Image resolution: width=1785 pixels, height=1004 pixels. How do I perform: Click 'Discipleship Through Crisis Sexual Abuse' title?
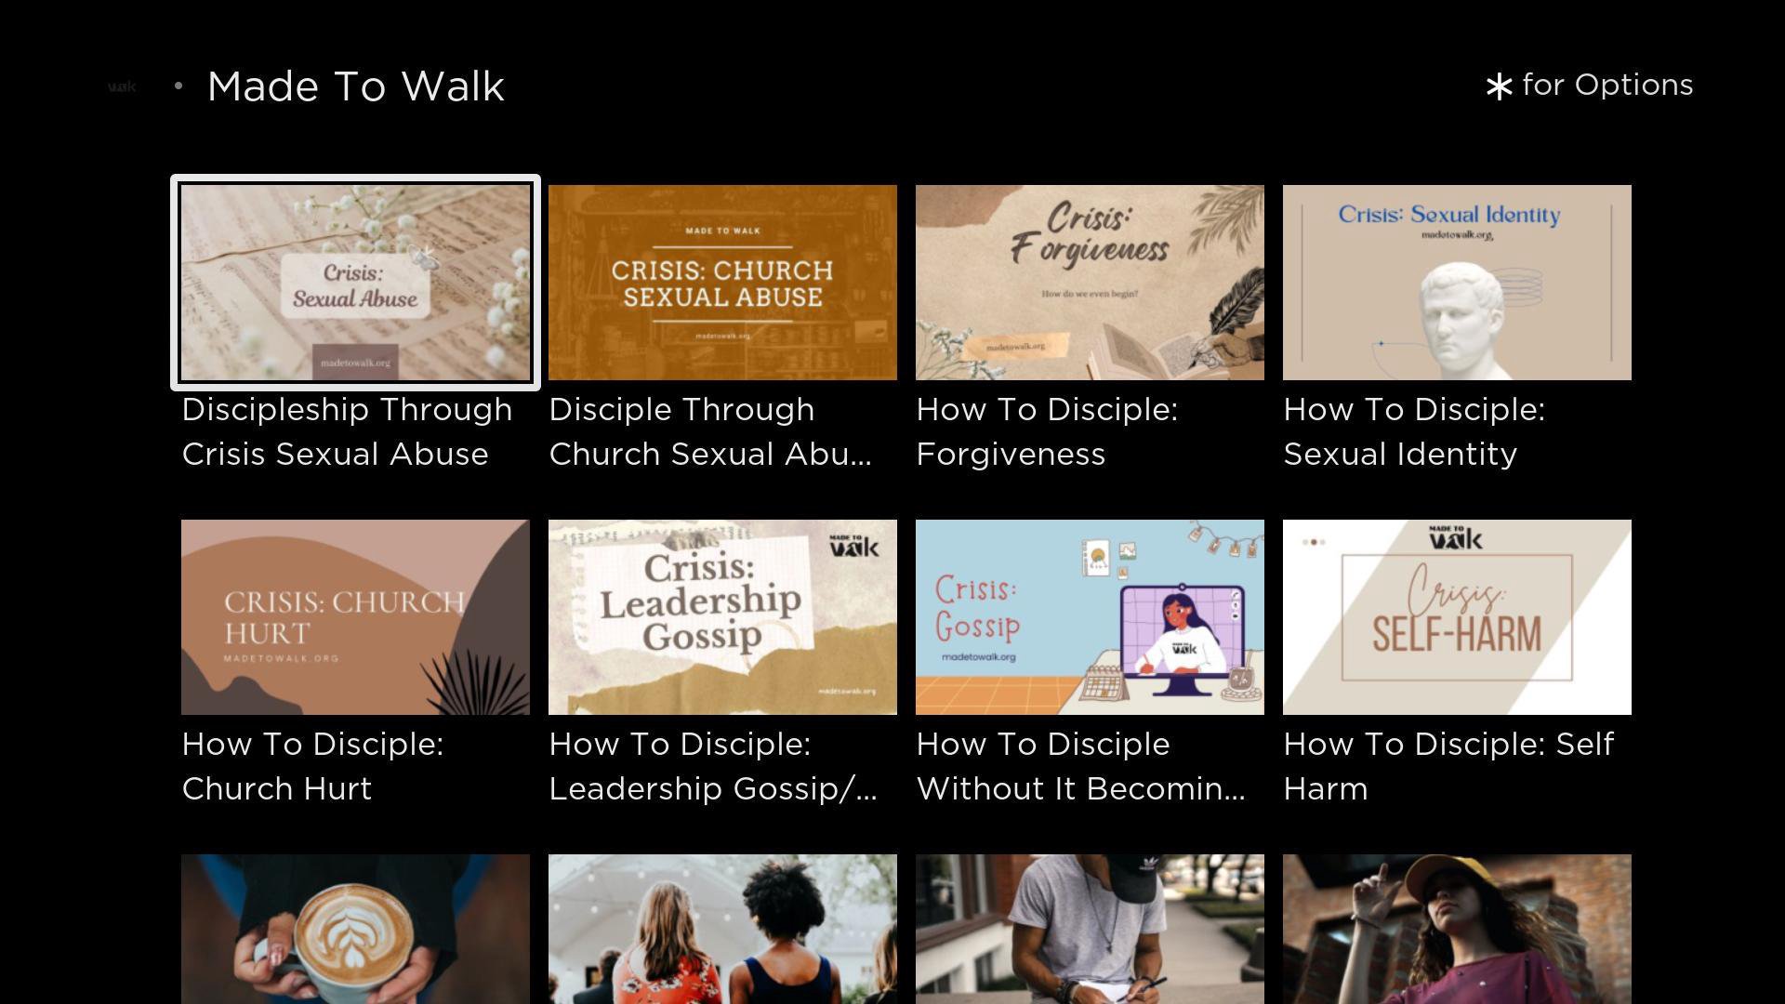point(347,431)
